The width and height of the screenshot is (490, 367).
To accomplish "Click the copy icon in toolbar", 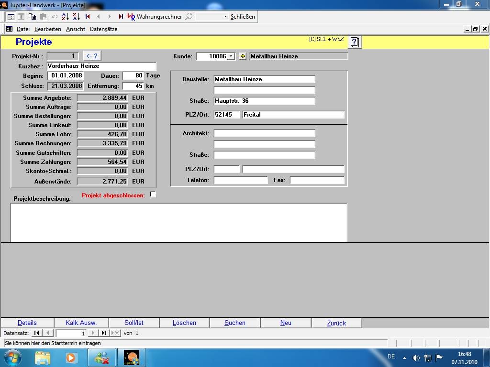I will click(32, 16).
